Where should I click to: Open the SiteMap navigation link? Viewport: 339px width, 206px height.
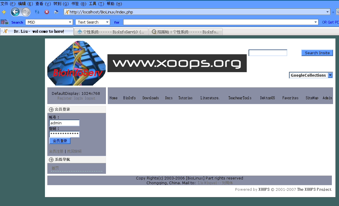tap(312, 98)
